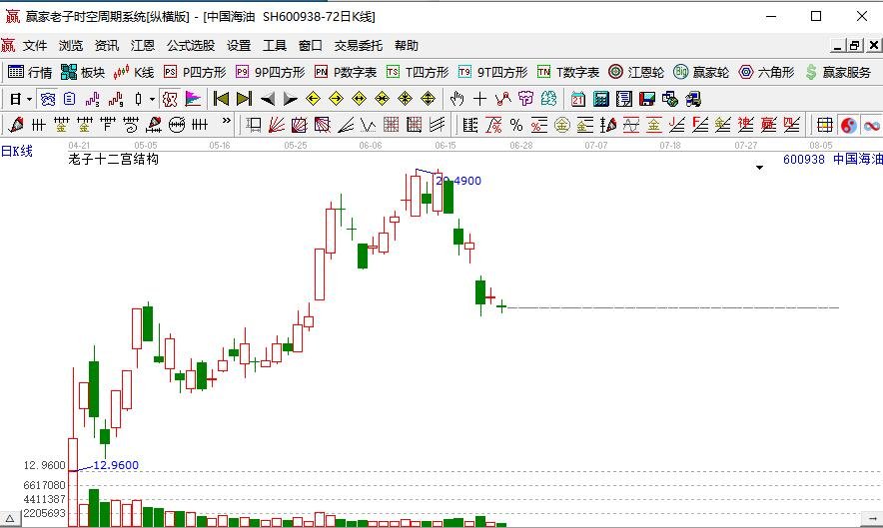Click the up-triangle button at bottom left

10,518
